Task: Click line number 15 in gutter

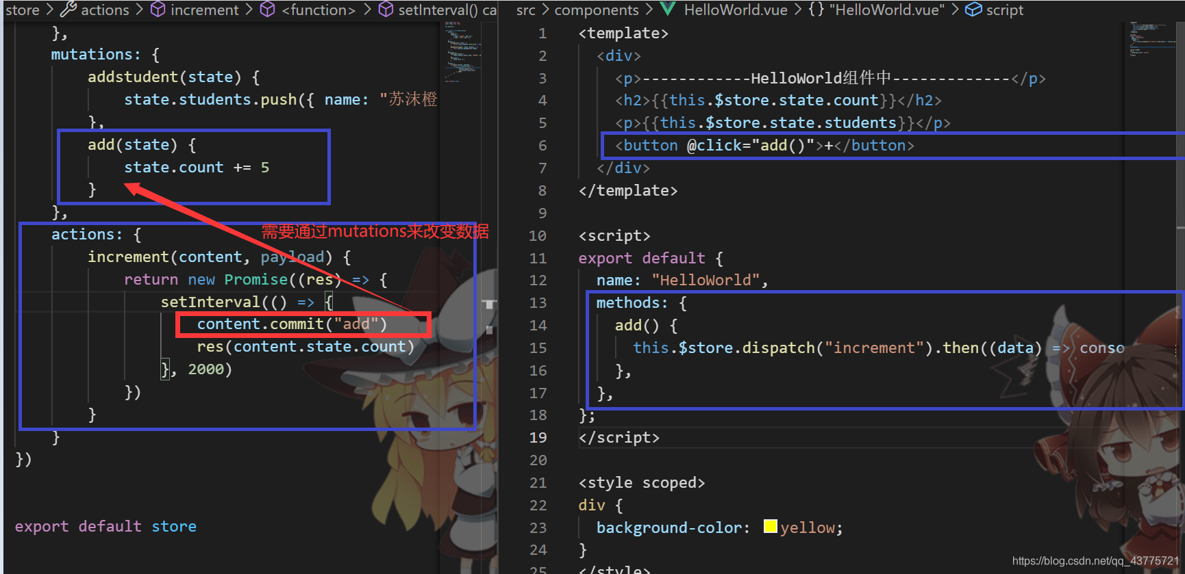Action: tap(538, 348)
